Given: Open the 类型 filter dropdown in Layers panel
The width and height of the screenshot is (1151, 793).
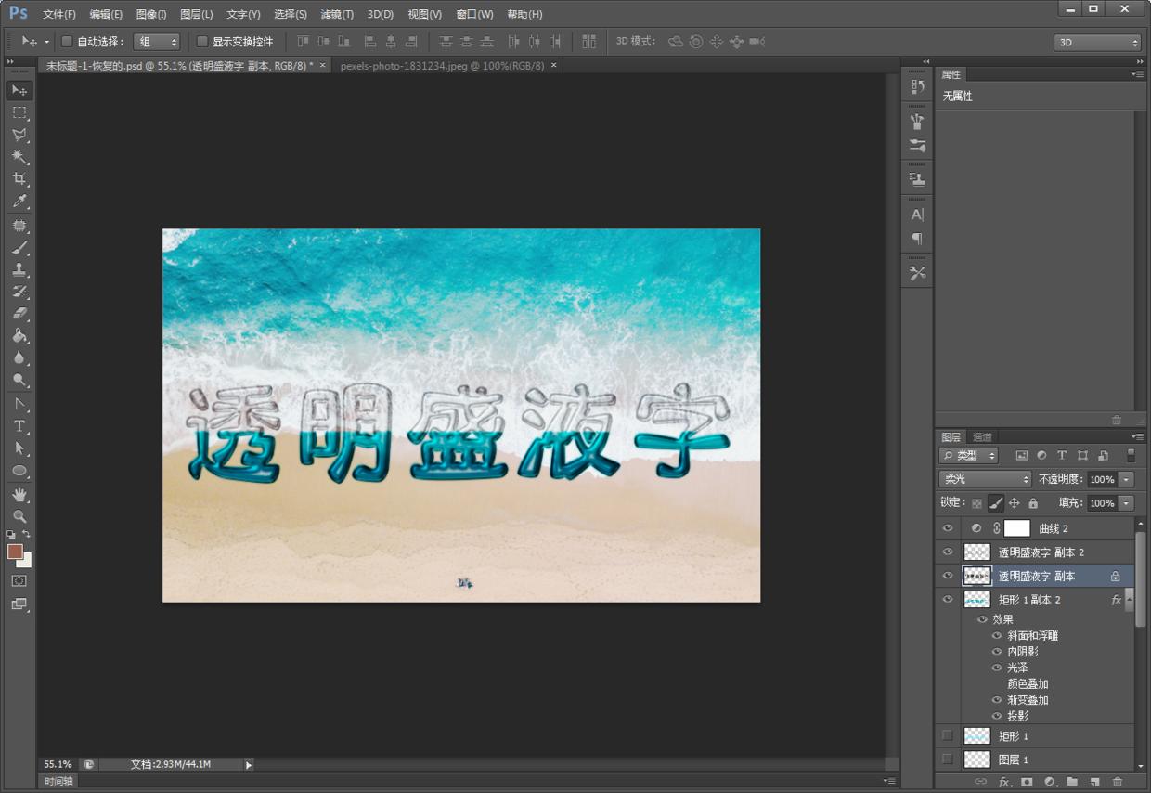Looking at the screenshot, I should click(968, 455).
